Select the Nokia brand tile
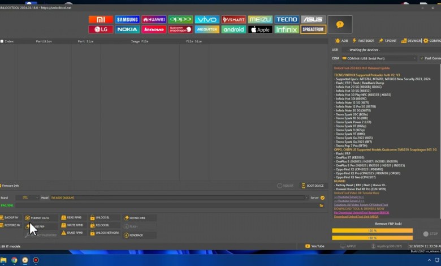Viewport: 441px width, 266px height. pyautogui.click(x=127, y=29)
